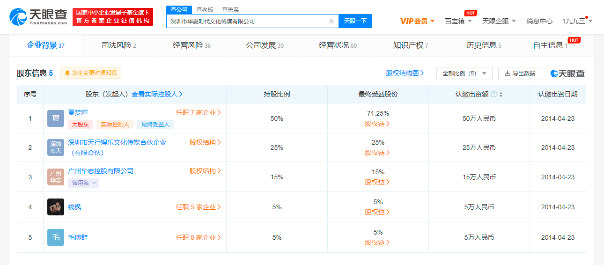The width and height of the screenshot is (604, 265).
Task: Open the 全部比例 (5) filter dropdown
Action: 464,74
